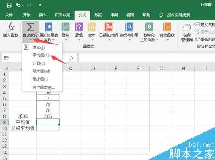Switch to the 审阅 tab
Image resolution: width=215 pixels, height=160 pixels.
[114, 15]
